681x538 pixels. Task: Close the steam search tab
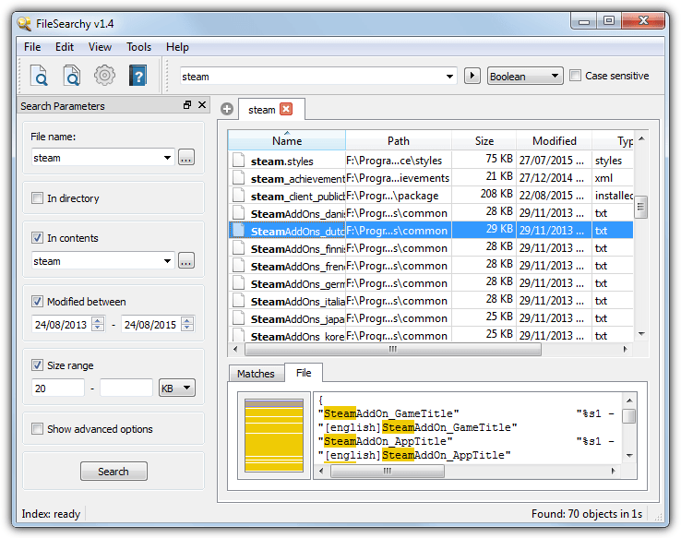point(286,109)
